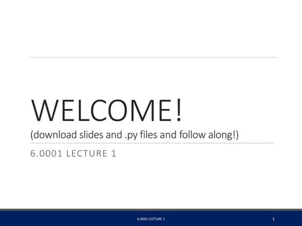302x226 pixels.
Task: Click the slide number 1 in footer
Action: pos(273,219)
